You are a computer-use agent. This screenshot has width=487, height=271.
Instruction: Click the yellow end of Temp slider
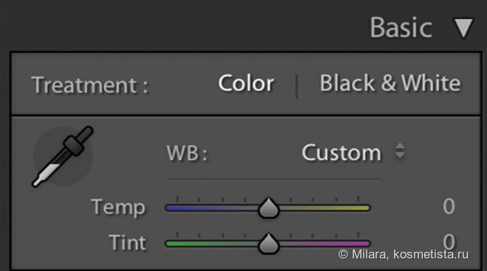360,208
